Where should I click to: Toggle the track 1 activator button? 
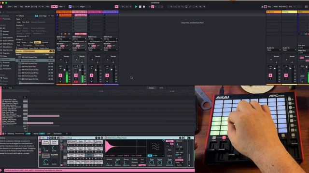click(x=60, y=75)
